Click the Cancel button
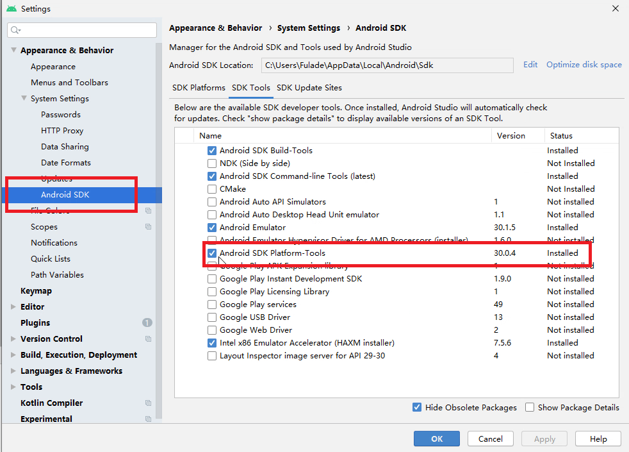 coord(490,439)
